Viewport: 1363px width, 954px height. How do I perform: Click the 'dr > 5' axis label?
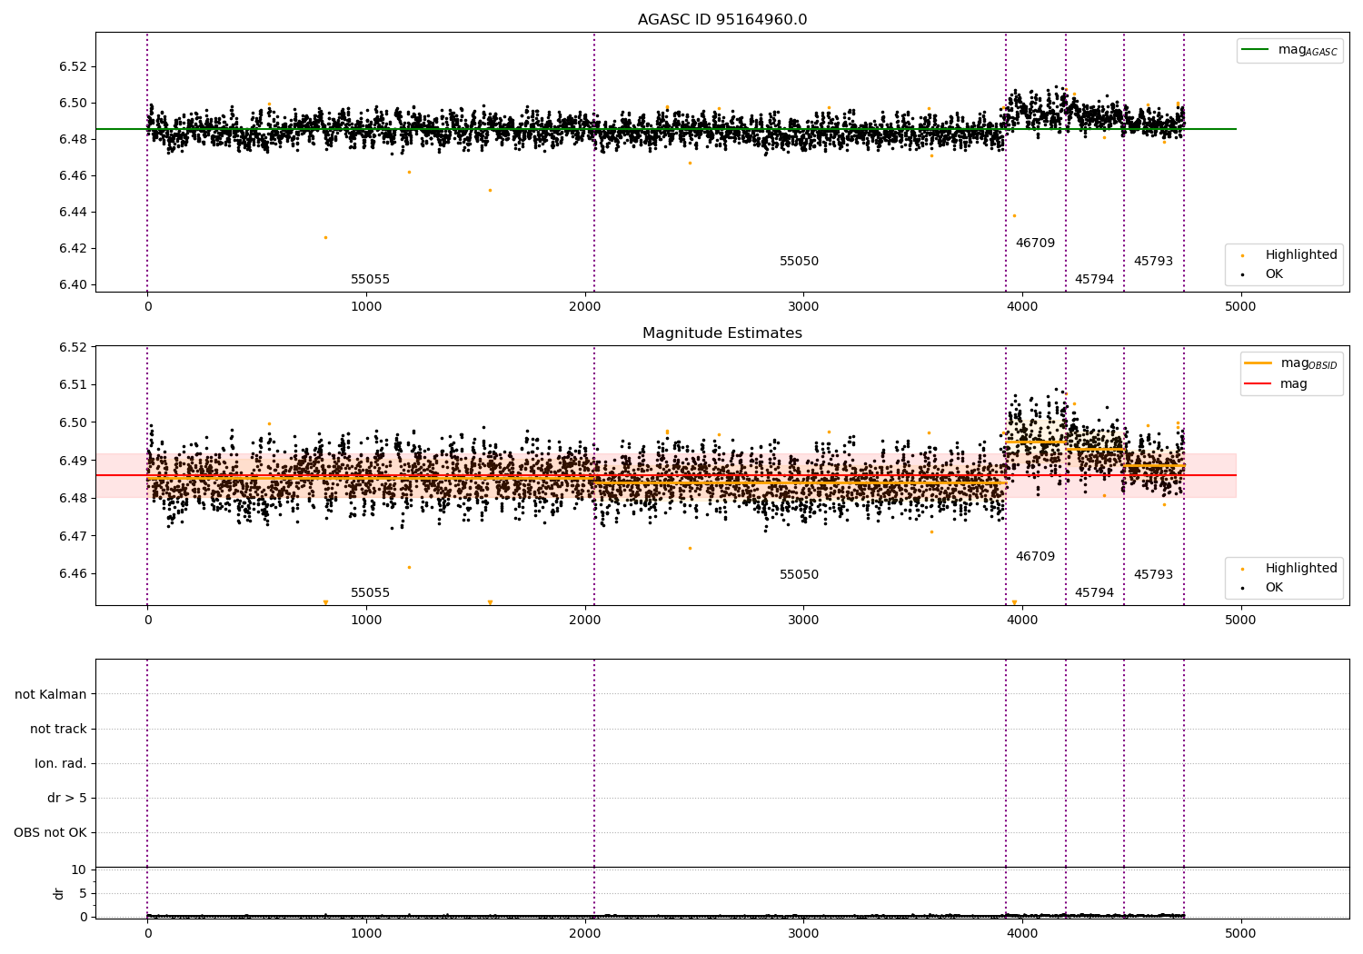(67, 799)
